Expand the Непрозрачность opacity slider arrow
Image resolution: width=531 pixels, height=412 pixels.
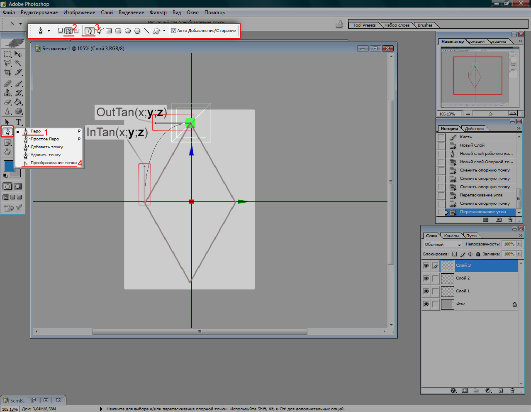pos(519,244)
